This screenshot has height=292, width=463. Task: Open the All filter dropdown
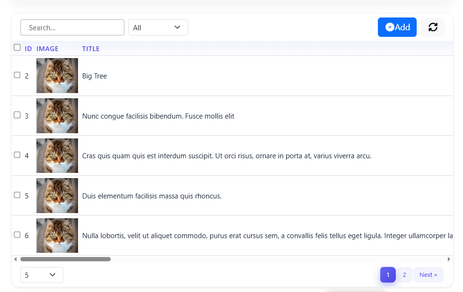158,27
